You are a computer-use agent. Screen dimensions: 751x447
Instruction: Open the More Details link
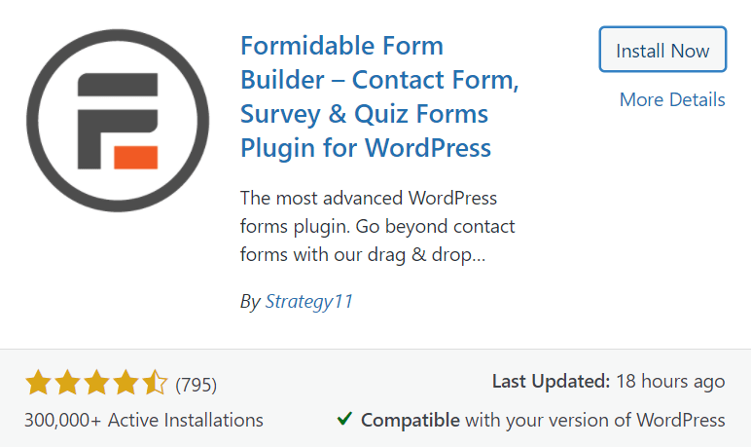[672, 99]
